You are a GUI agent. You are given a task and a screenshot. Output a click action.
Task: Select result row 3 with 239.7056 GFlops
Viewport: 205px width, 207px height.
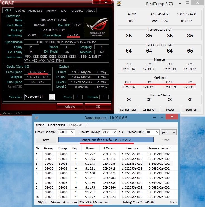pos(104,164)
